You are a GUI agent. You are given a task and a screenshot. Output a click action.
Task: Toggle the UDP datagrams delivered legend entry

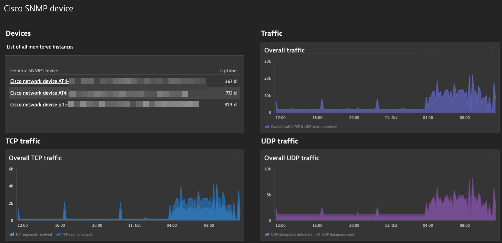(x=288, y=234)
